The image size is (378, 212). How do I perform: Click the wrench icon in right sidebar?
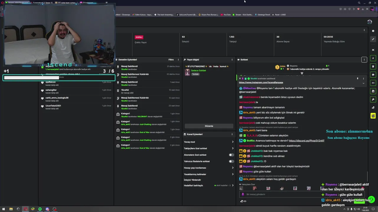[373, 100]
